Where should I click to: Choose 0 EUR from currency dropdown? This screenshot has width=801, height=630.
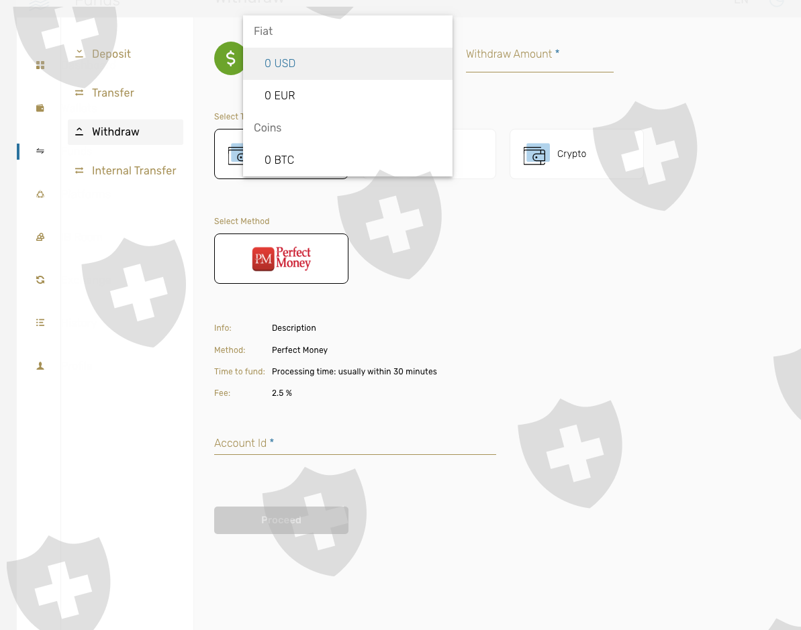pyautogui.click(x=347, y=95)
